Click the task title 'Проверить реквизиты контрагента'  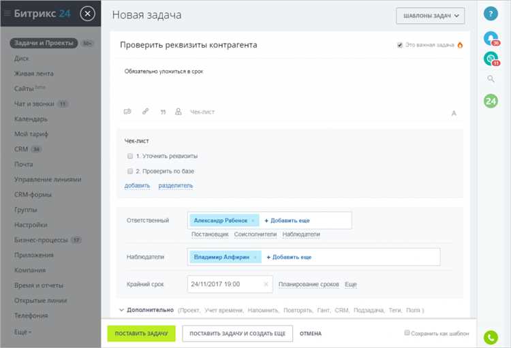(x=188, y=45)
